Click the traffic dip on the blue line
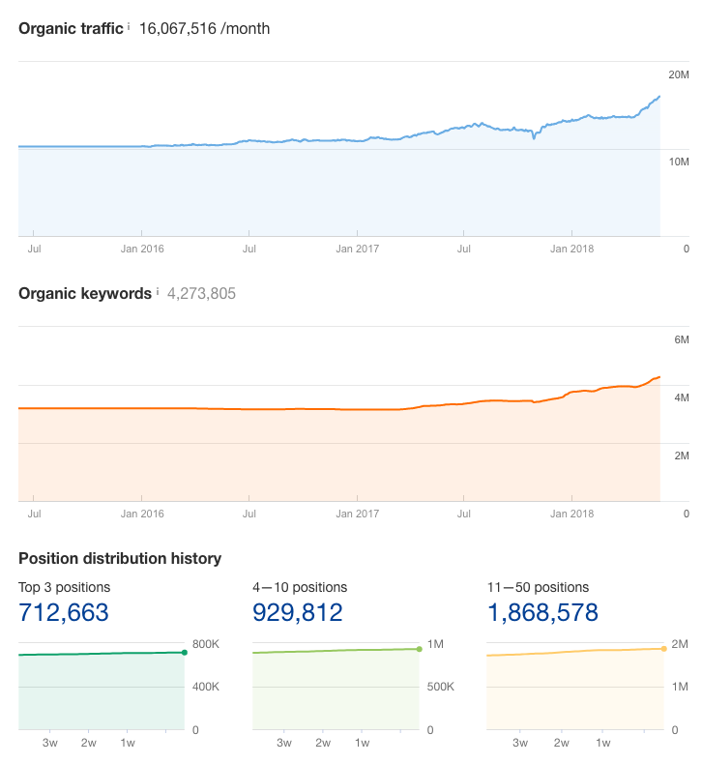Screen dimensions: 702x764 (534, 137)
